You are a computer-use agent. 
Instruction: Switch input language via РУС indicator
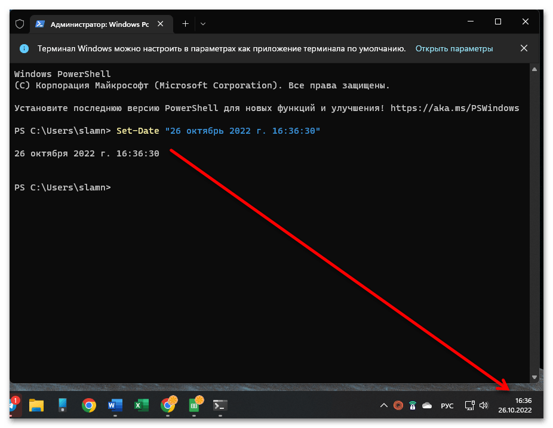(447, 406)
